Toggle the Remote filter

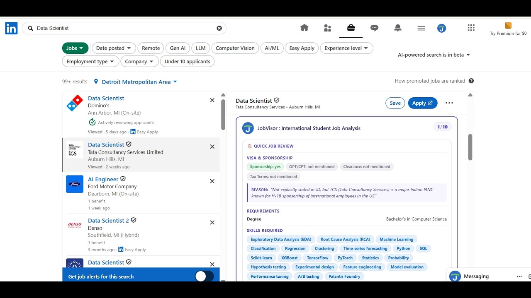click(x=151, y=48)
